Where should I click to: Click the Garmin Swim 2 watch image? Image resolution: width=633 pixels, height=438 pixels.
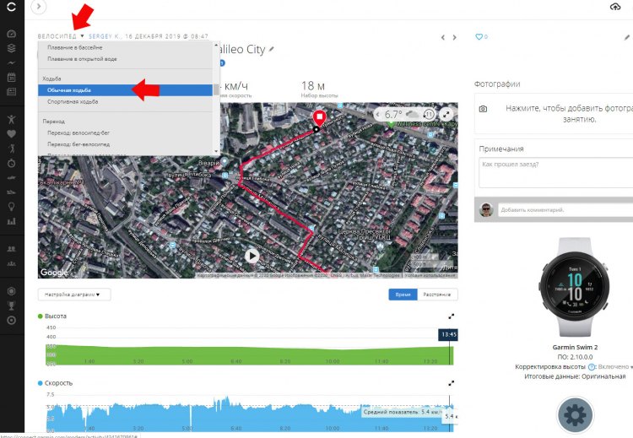click(x=575, y=287)
